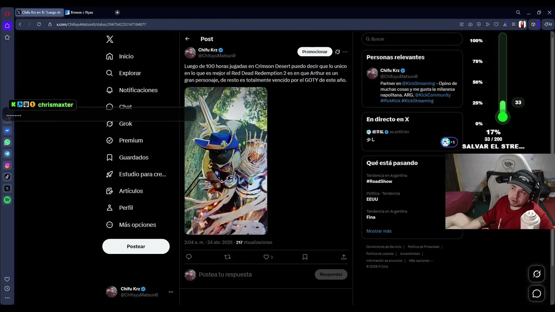Viewport: 555px width, 312px height.
Task: Open the ad blocker shield icon
Action: [479, 24]
